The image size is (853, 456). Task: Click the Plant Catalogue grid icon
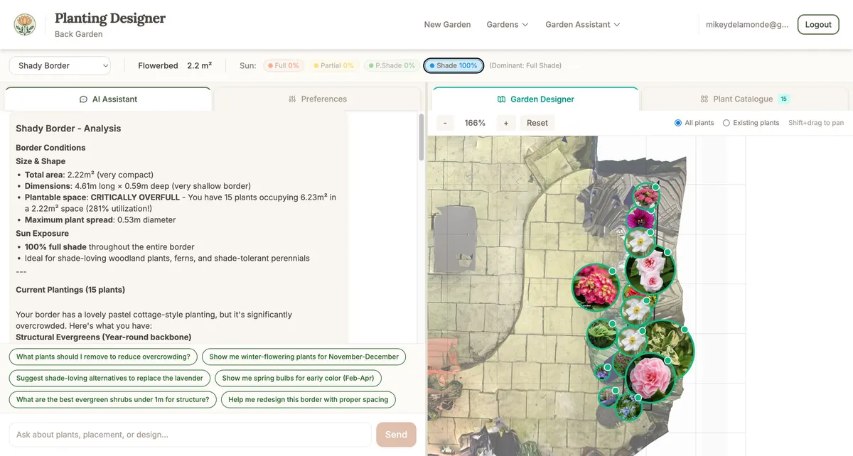point(704,99)
